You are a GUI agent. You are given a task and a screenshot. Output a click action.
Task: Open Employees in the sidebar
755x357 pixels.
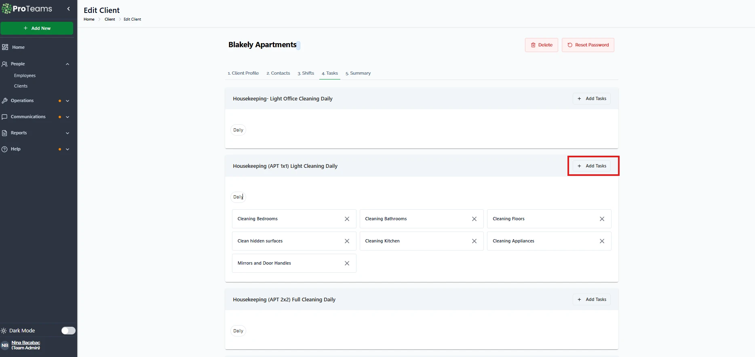pos(25,76)
